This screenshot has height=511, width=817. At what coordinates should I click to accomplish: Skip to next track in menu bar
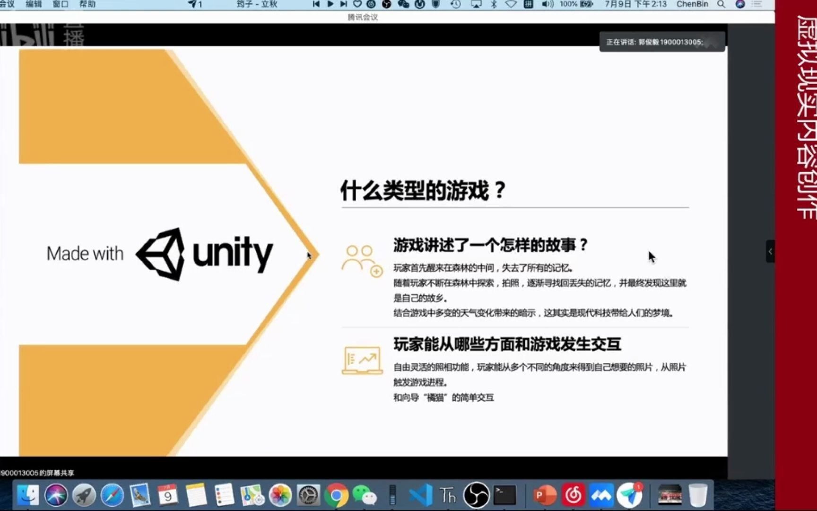(x=344, y=4)
